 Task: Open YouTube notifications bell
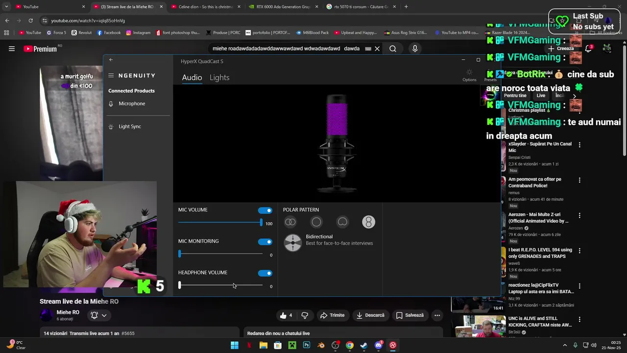click(588, 49)
